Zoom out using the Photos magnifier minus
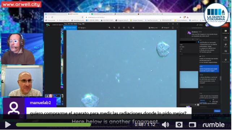Viewport: 232px width, 130px height. (114, 28)
